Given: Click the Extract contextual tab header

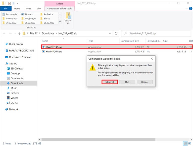Looking at the screenshot, I should point(60,4).
